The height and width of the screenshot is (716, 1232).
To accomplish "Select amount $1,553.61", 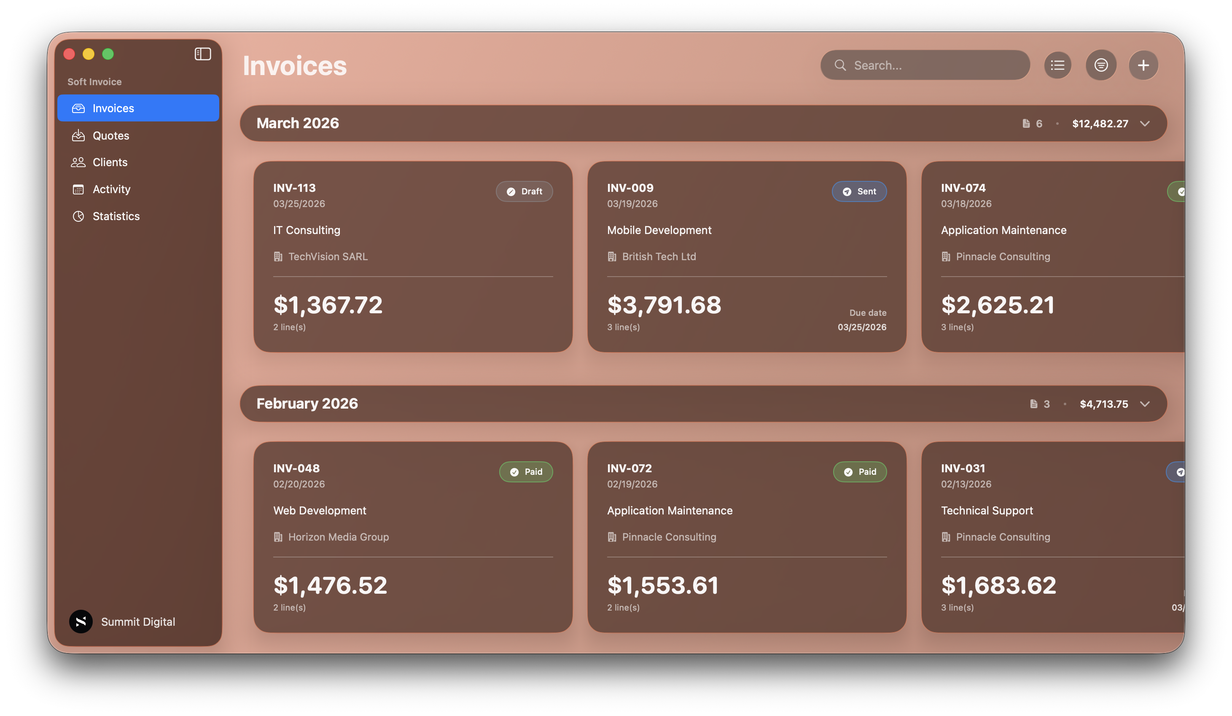I will 662,585.
